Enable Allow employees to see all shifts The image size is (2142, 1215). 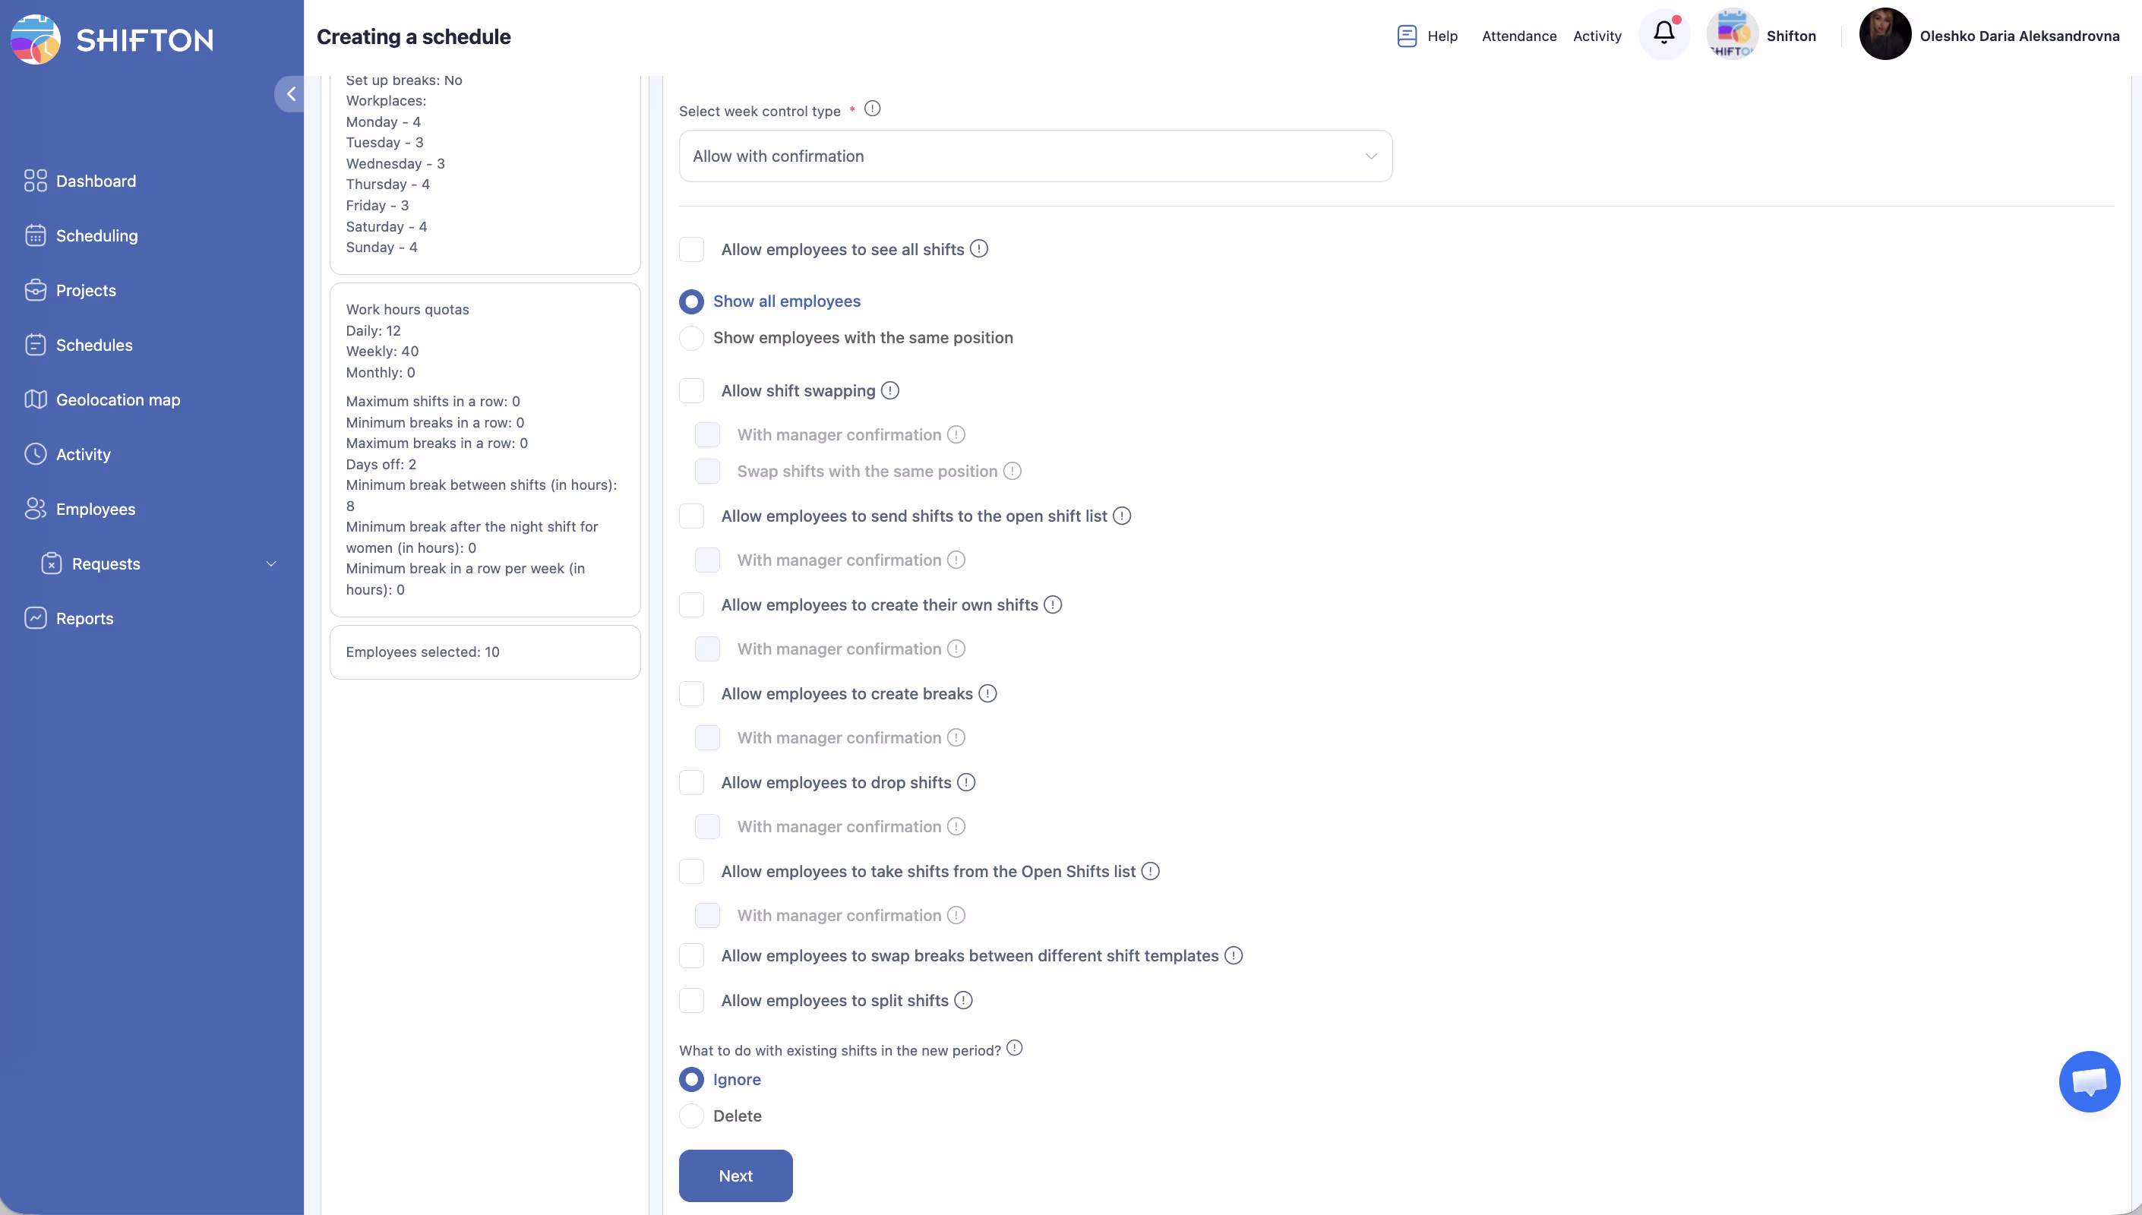(691, 250)
